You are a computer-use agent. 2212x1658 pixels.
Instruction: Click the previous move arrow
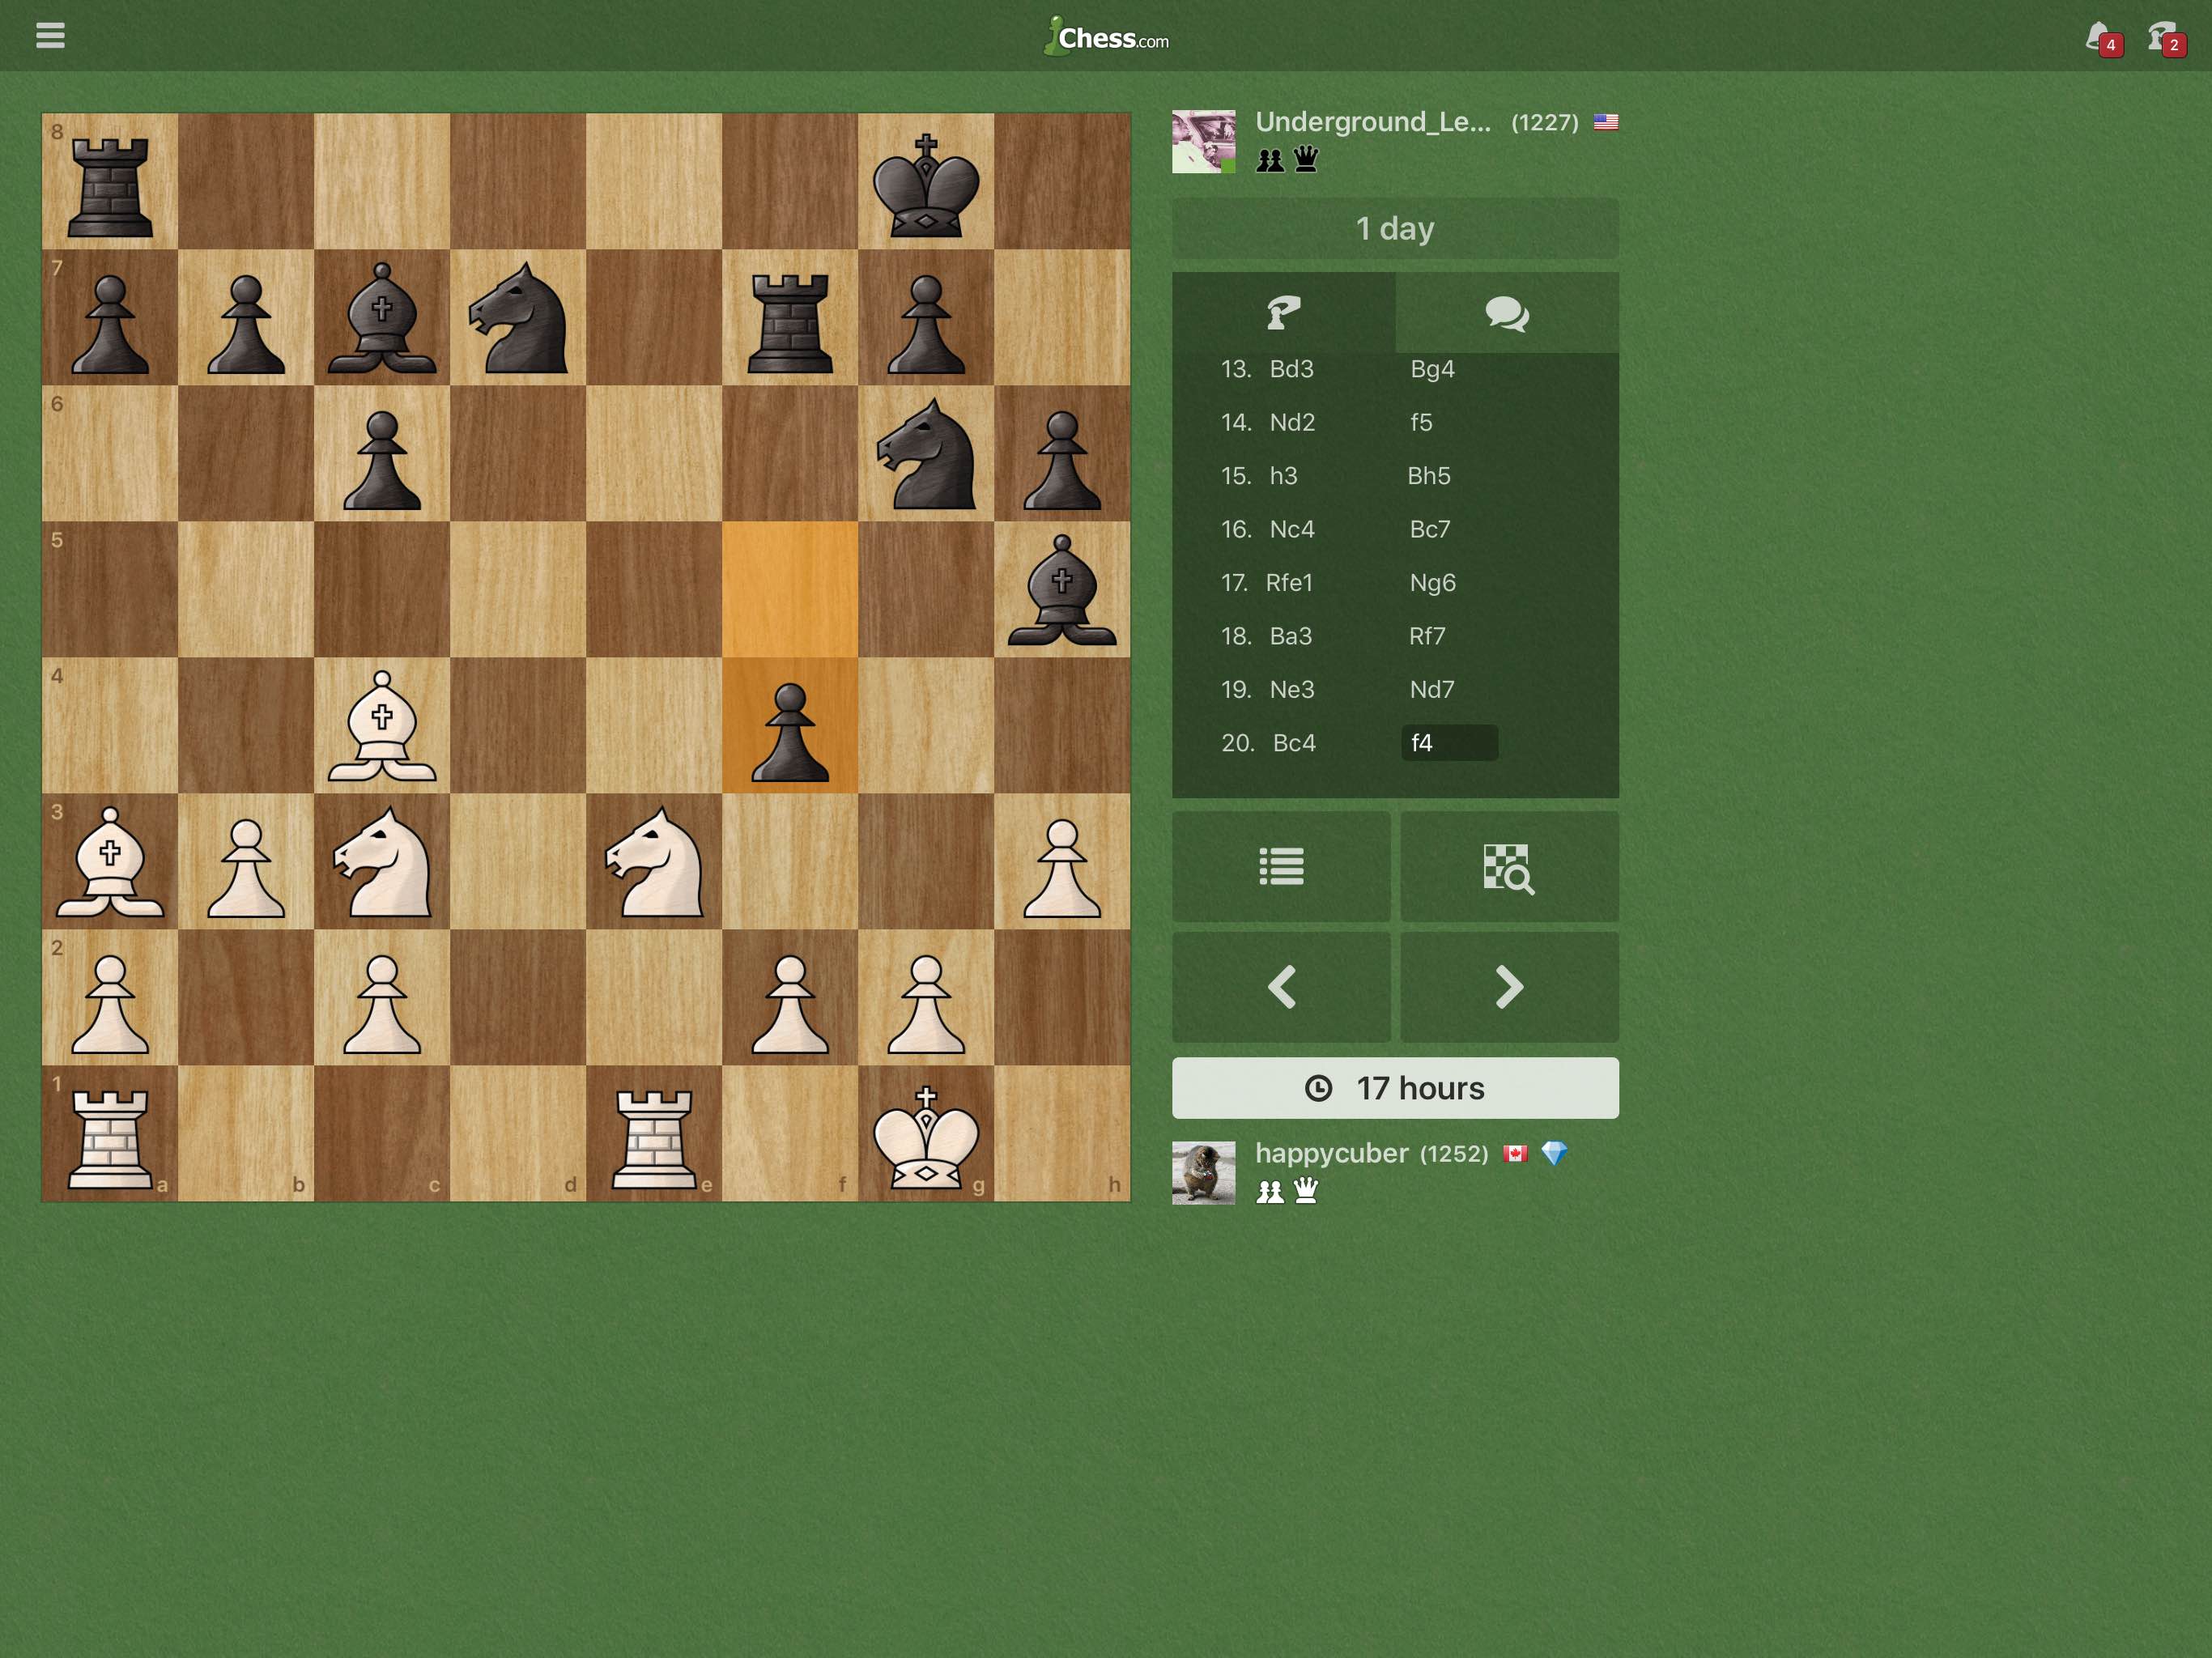point(1281,988)
